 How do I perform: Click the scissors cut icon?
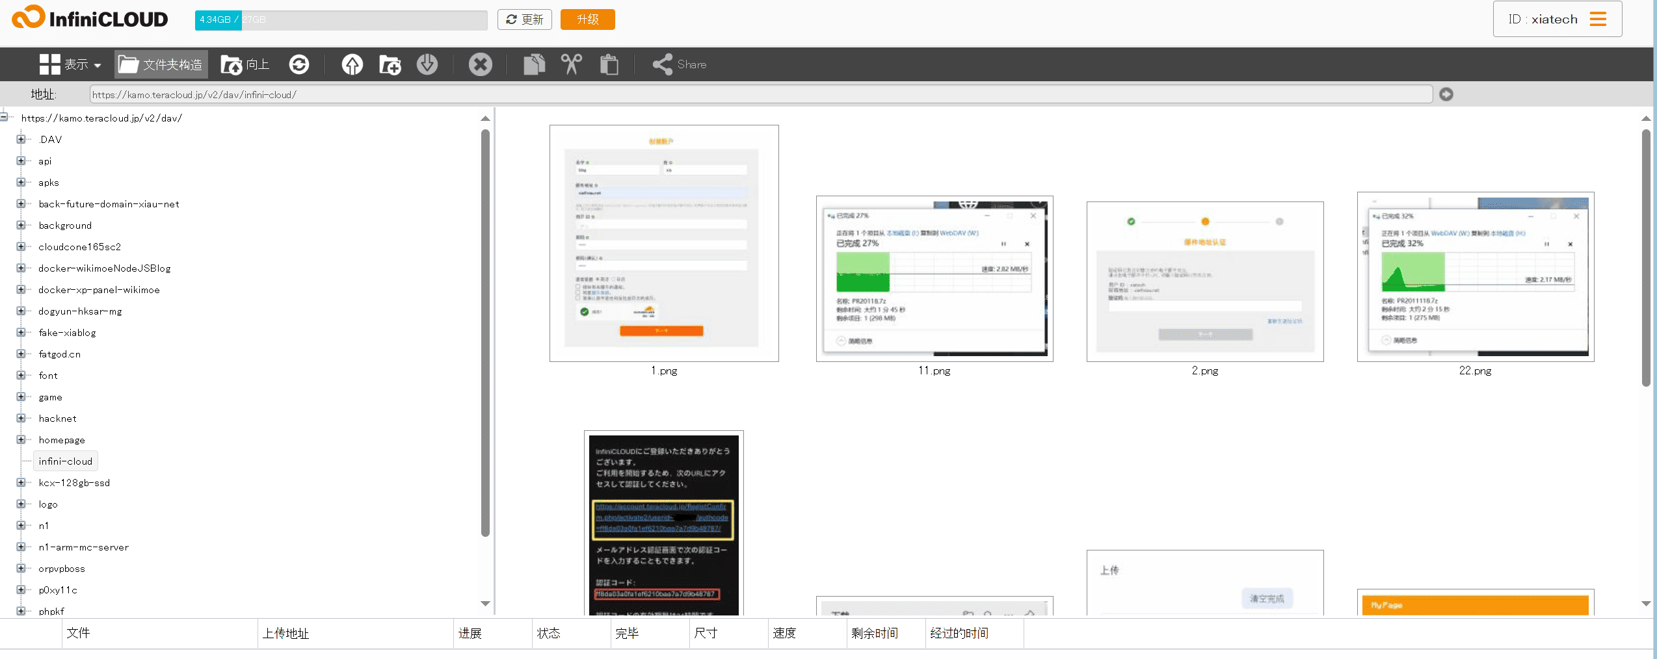coord(572,64)
